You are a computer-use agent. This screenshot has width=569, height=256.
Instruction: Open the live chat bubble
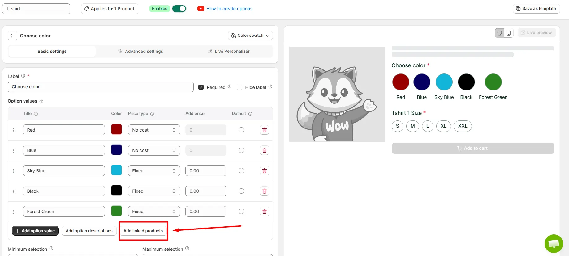(x=554, y=243)
